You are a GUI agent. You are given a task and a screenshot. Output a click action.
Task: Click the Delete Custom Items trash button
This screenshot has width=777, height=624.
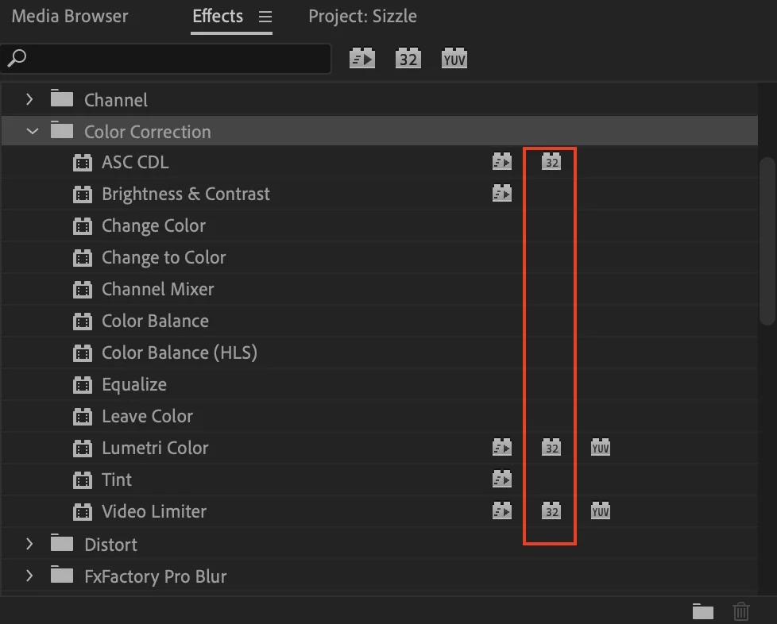coord(741,611)
